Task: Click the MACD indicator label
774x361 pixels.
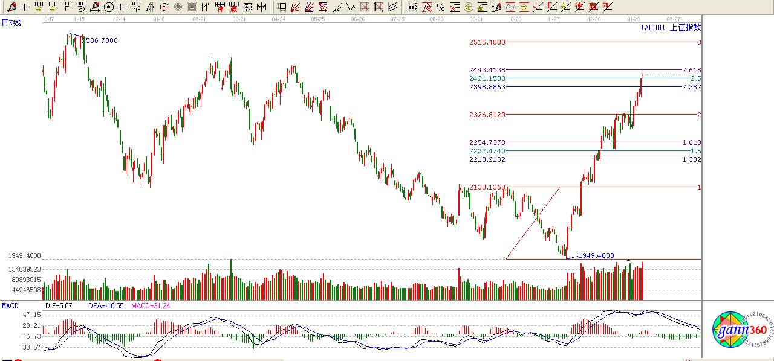Action: click(x=10, y=306)
